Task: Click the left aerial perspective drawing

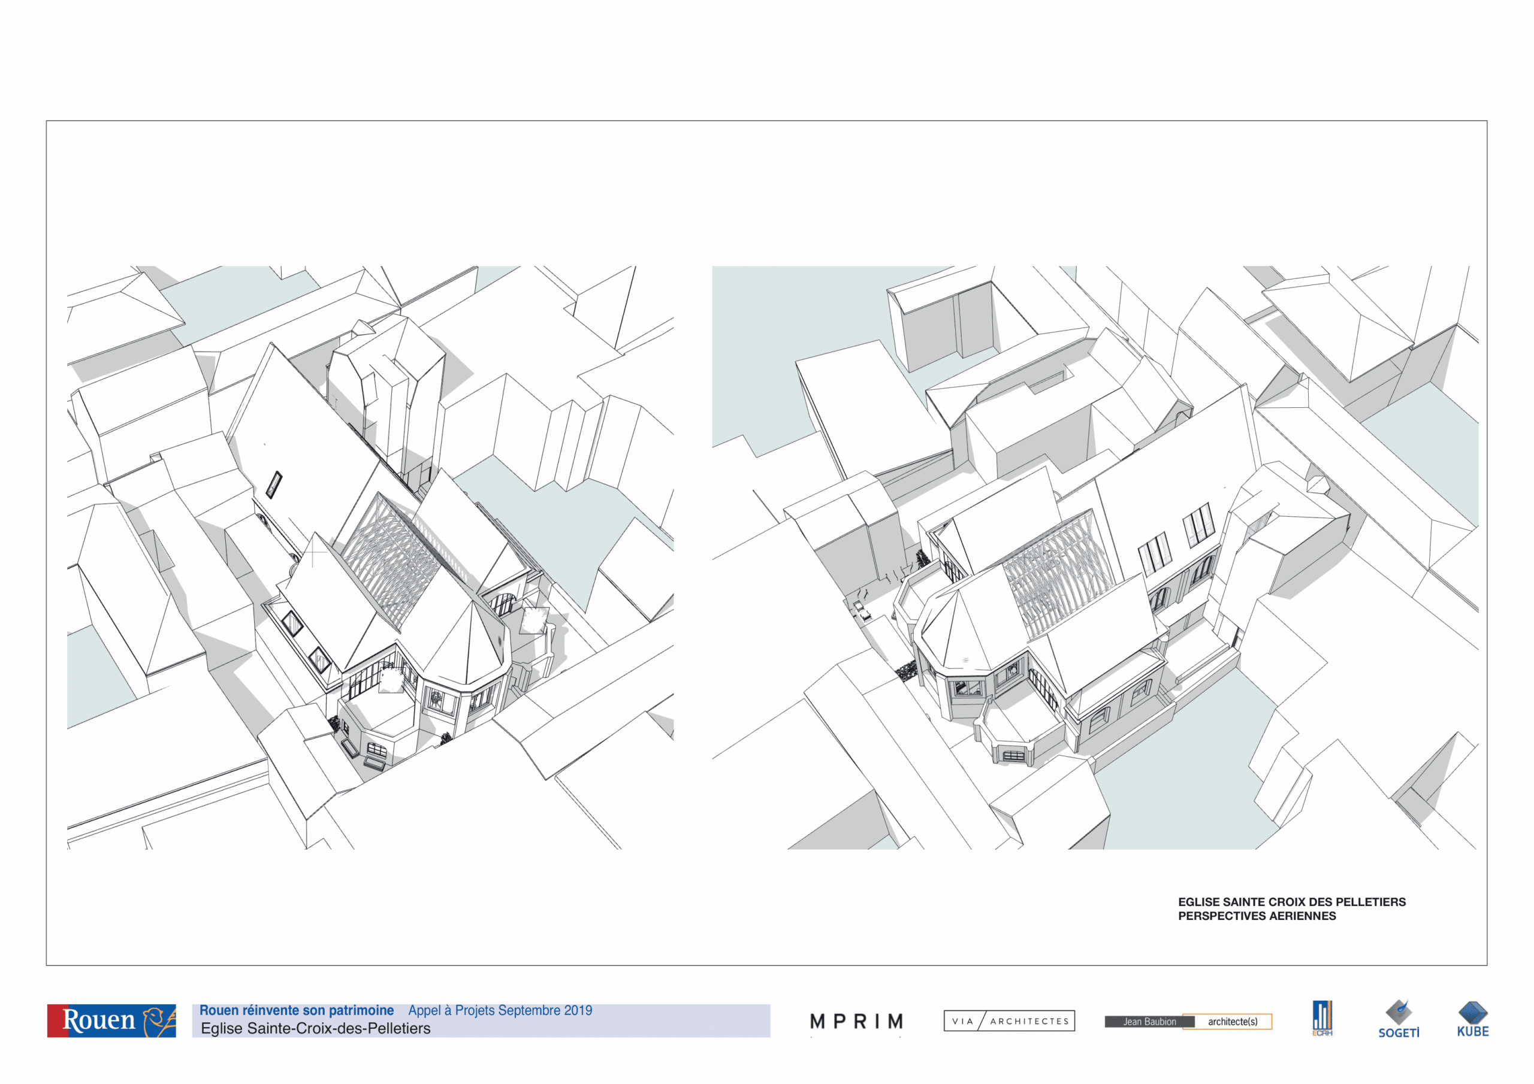Action: (370, 557)
